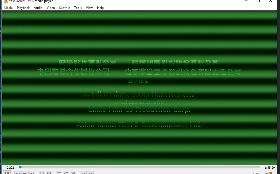Image resolution: width=280 pixels, height=174 pixels.
Task: Adjust the volume slider triangle
Action: click(267, 173)
